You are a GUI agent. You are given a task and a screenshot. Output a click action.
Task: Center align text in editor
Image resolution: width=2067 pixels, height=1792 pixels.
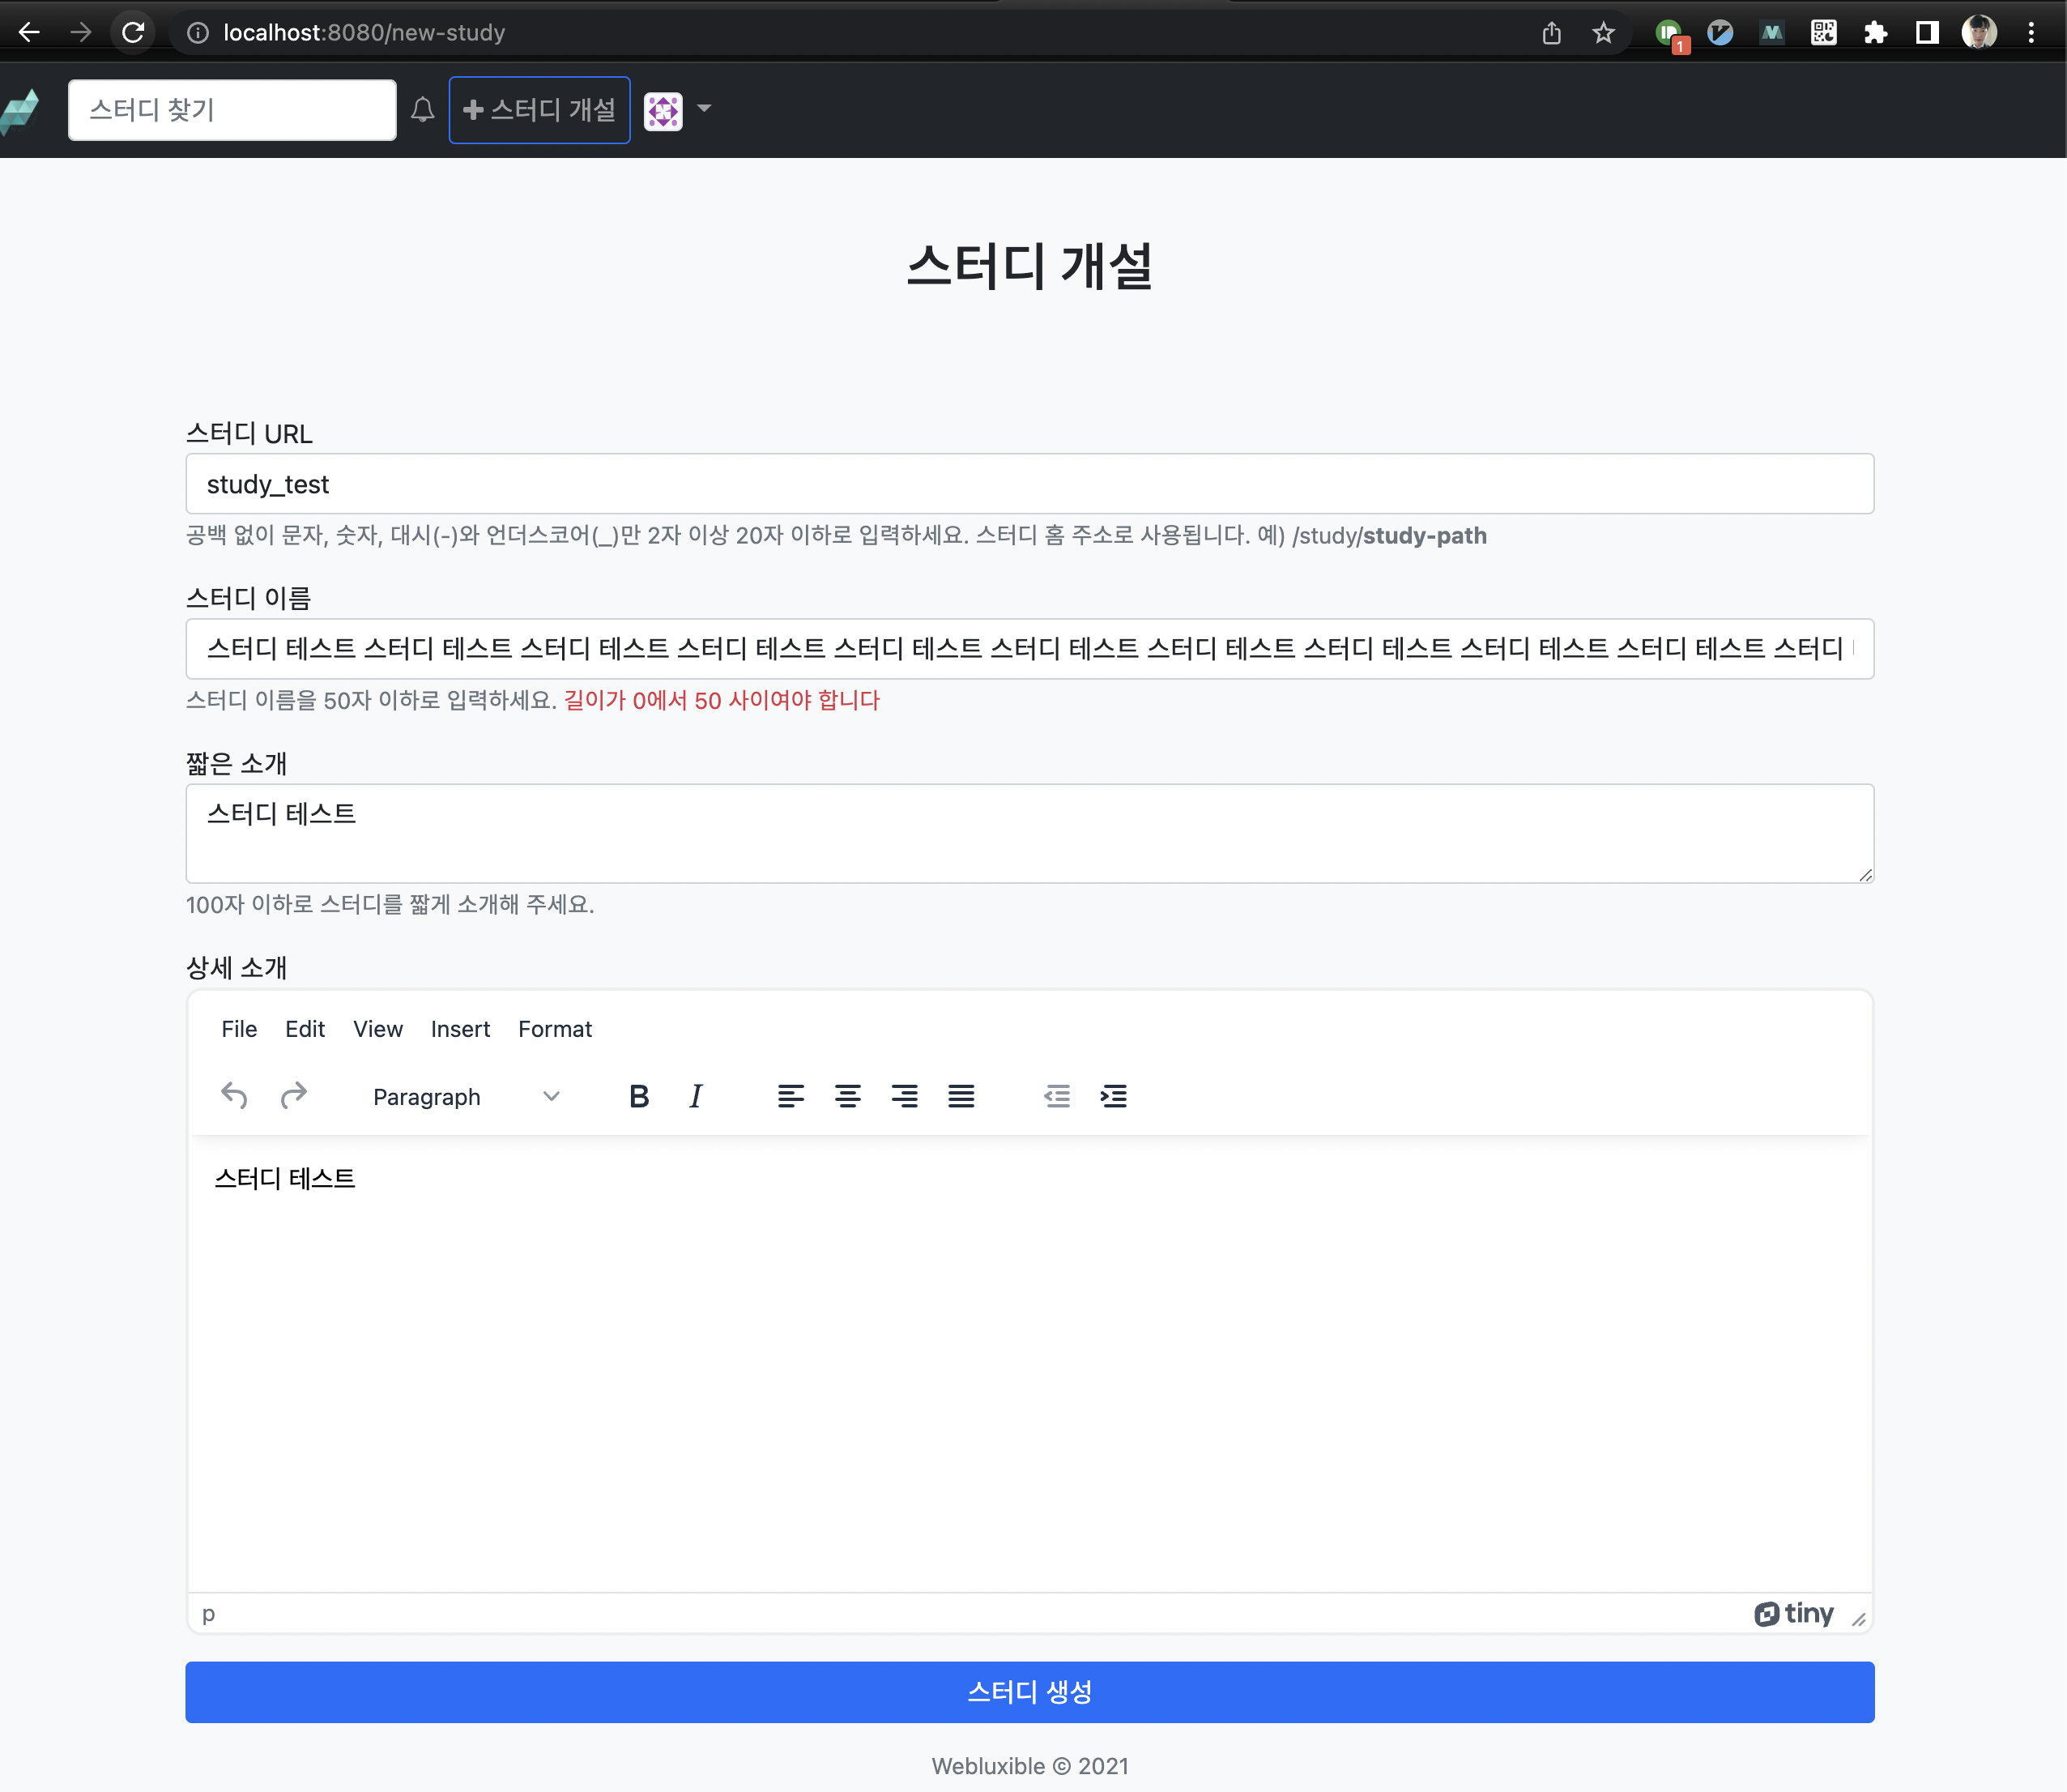847,1097
